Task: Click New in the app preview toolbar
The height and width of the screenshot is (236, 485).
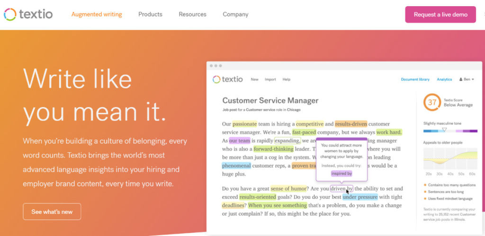Action: tap(254, 79)
